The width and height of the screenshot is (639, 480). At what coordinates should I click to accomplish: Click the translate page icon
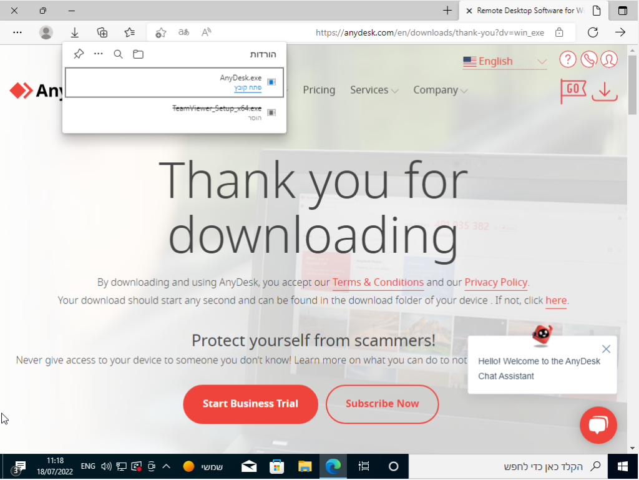[x=183, y=32]
